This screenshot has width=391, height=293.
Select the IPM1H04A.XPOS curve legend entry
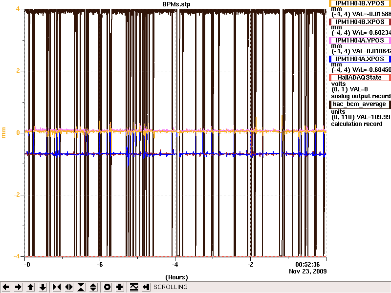click(360, 59)
